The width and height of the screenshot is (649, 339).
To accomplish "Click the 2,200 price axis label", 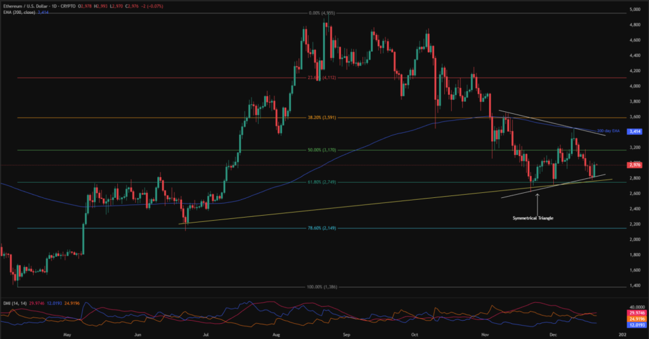I will click(635, 225).
